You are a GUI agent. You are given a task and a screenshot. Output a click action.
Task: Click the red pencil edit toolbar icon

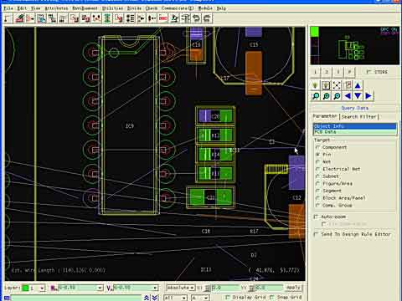(19, 18)
